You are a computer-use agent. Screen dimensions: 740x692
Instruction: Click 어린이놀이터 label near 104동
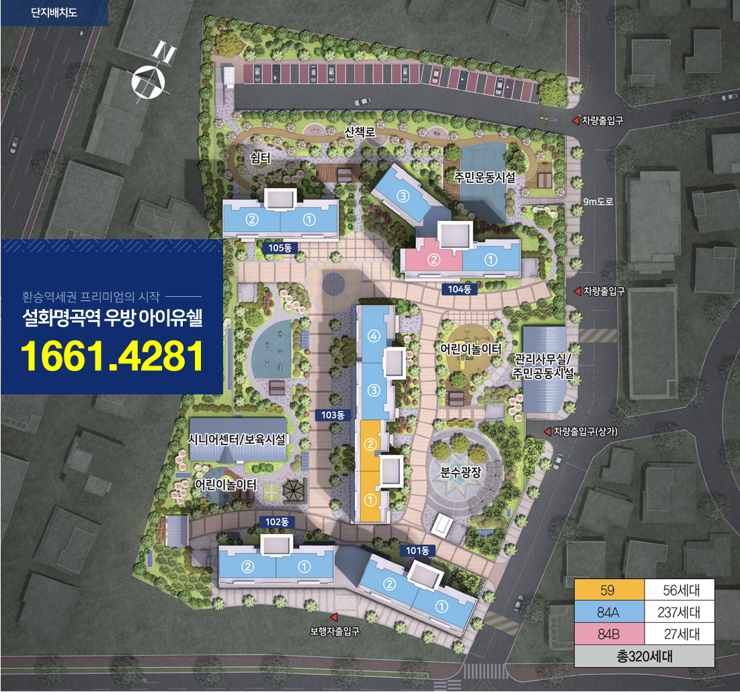click(x=470, y=349)
